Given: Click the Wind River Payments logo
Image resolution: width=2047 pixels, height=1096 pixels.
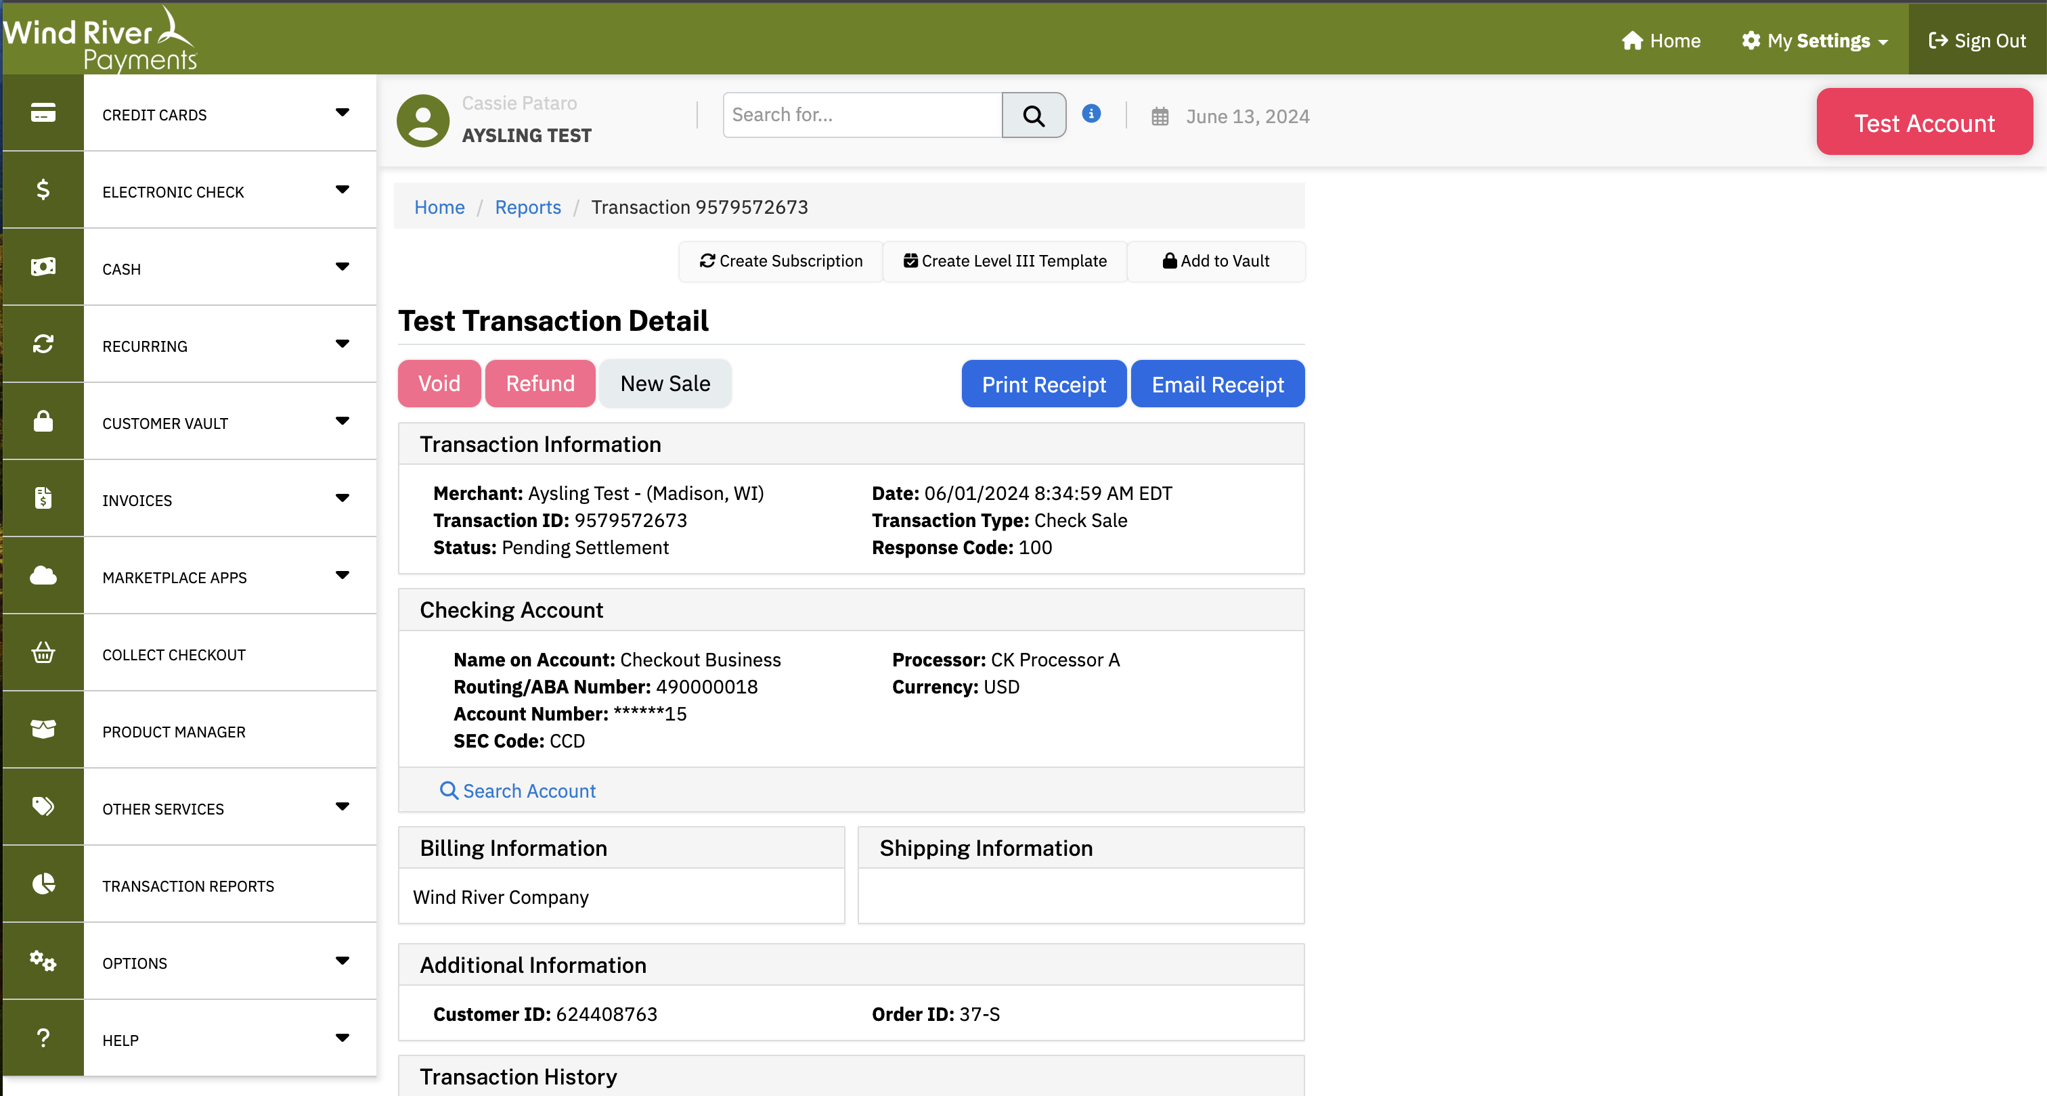Looking at the screenshot, I should [100, 40].
